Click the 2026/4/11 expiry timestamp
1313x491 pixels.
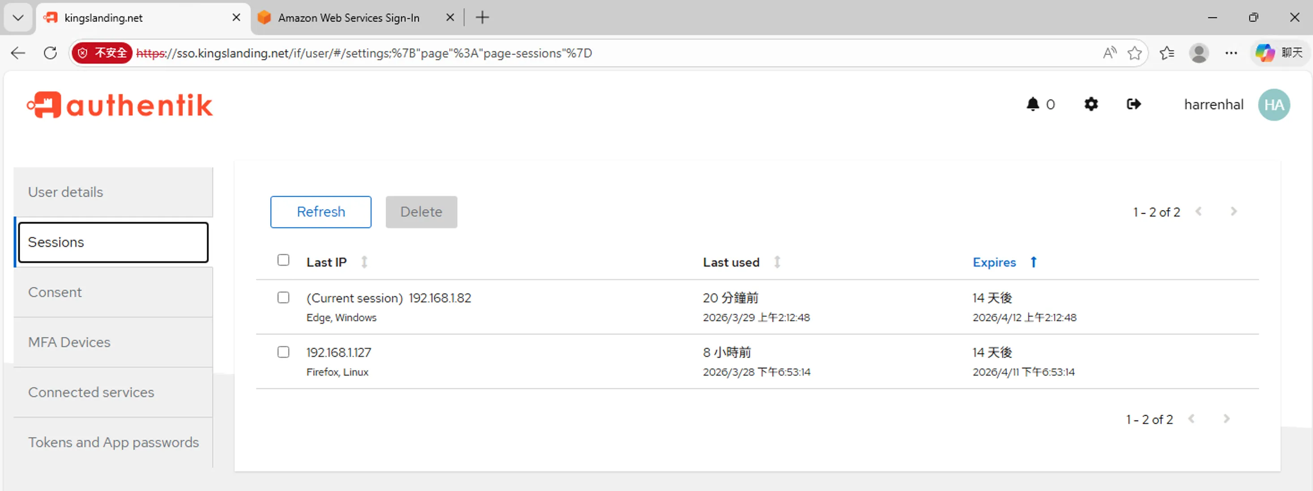(x=1023, y=372)
